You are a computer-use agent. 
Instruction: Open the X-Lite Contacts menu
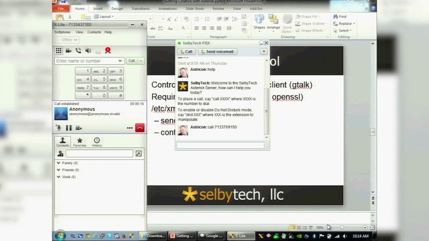pyautogui.click(x=94, y=32)
